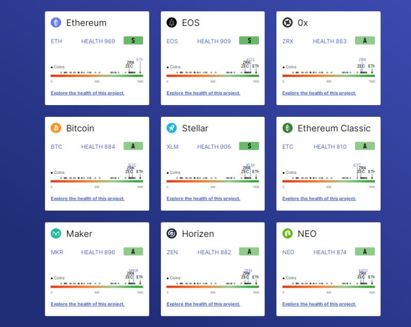Click the ZEN ticker label
Viewport: 411px width, 327px height.
pyautogui.click(x=172, y=252)
